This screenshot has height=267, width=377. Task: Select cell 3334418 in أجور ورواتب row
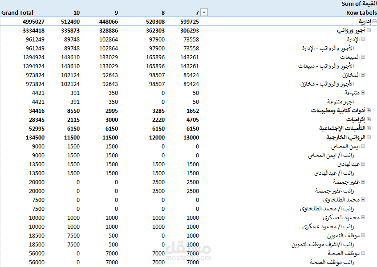click(x=34, y=31)
